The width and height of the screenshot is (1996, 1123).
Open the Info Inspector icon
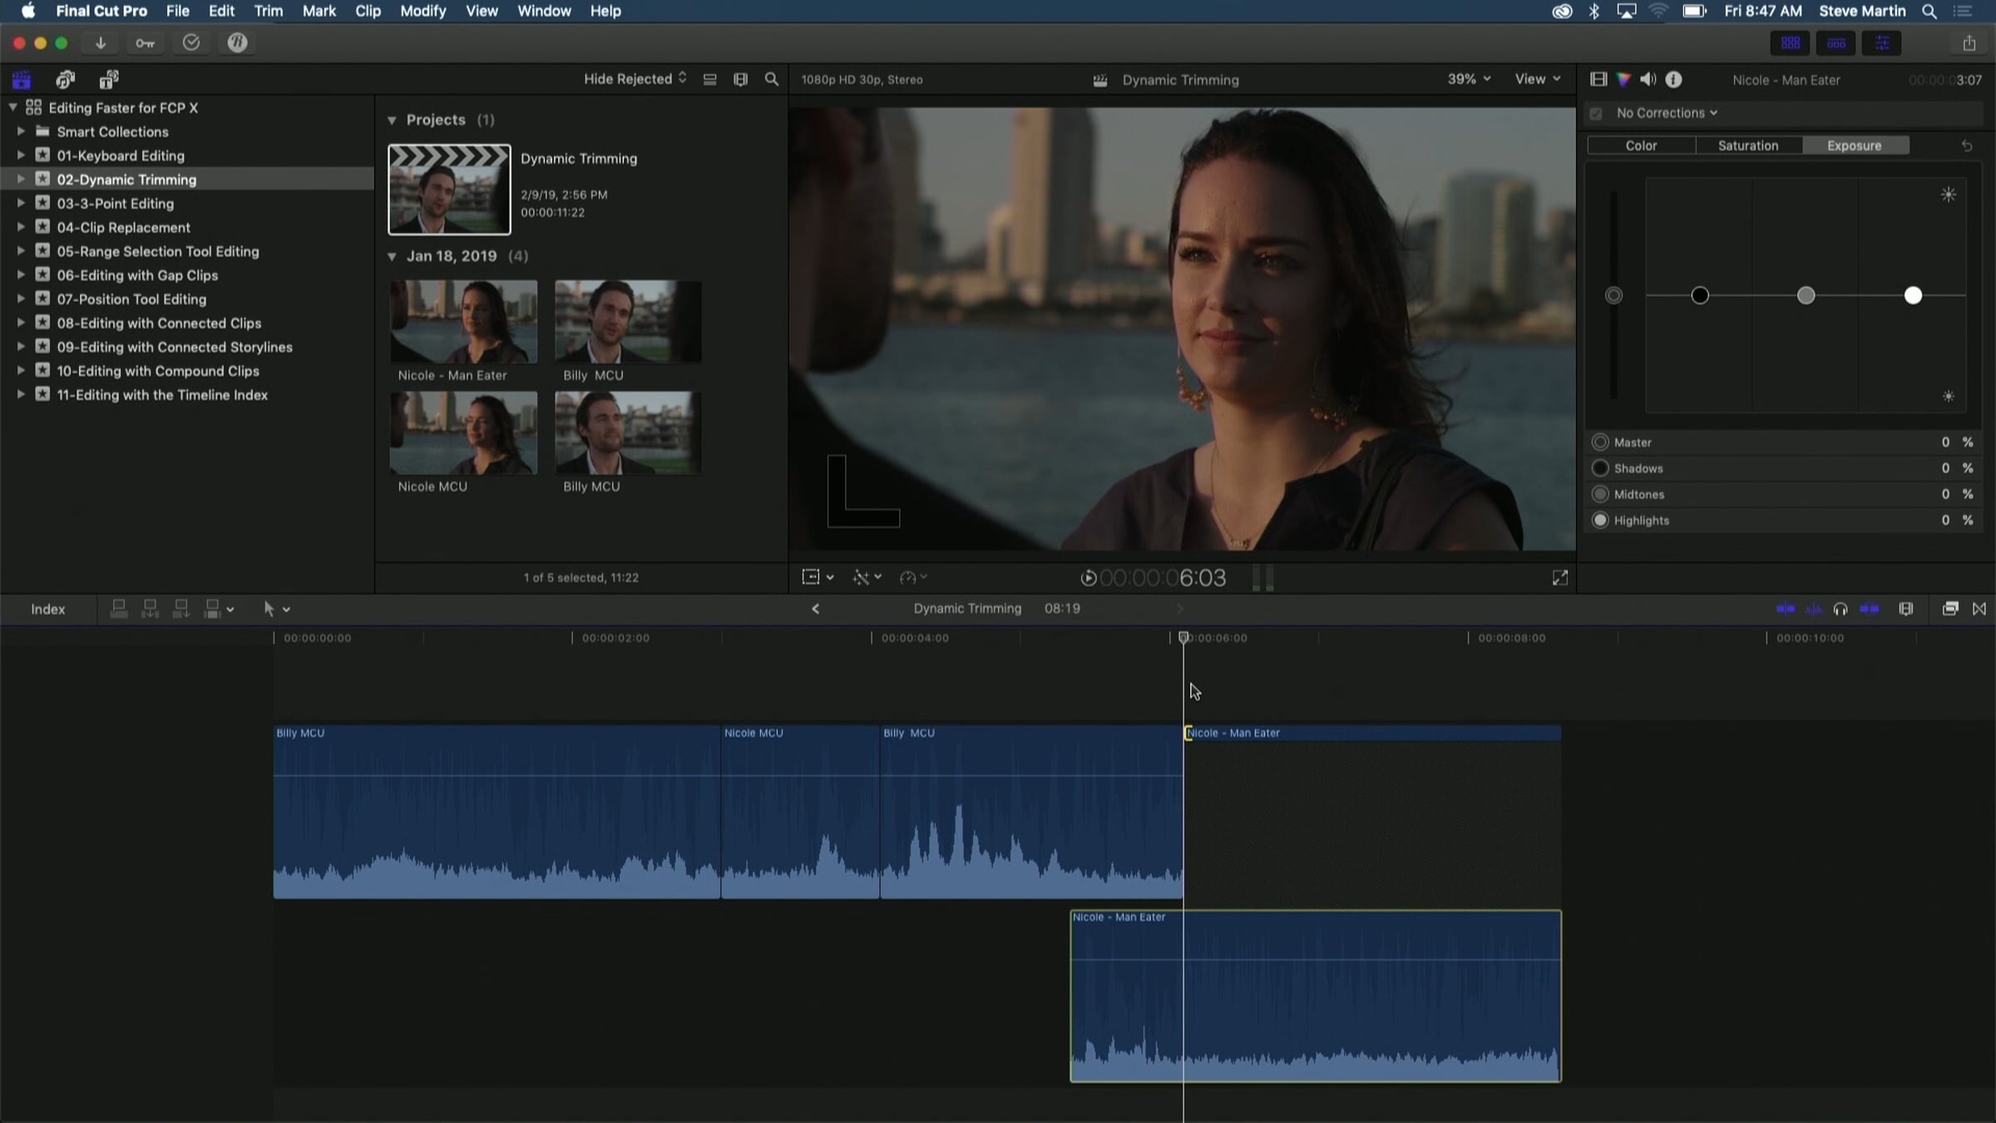[1673, 80]
